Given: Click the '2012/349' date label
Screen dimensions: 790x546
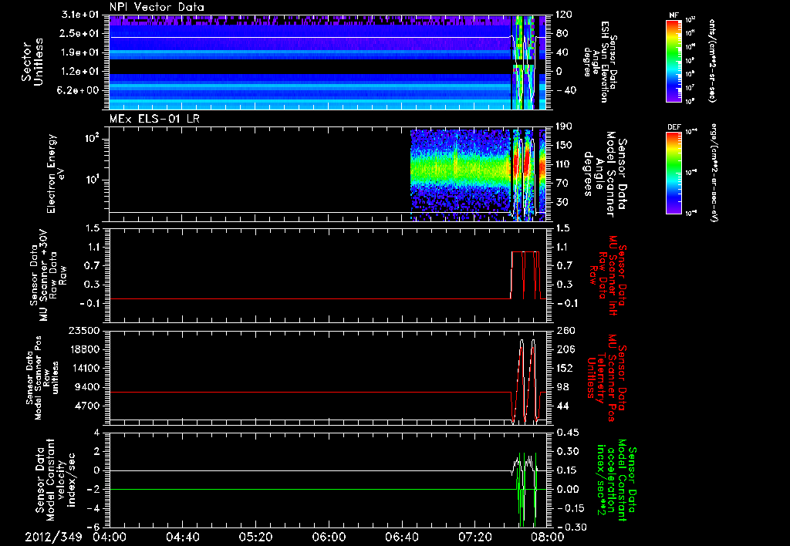Looking at the screenshot, I should tap(53, 537).
